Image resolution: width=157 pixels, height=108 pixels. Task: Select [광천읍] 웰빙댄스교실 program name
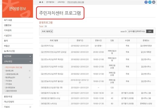click(x=51, y=98)
